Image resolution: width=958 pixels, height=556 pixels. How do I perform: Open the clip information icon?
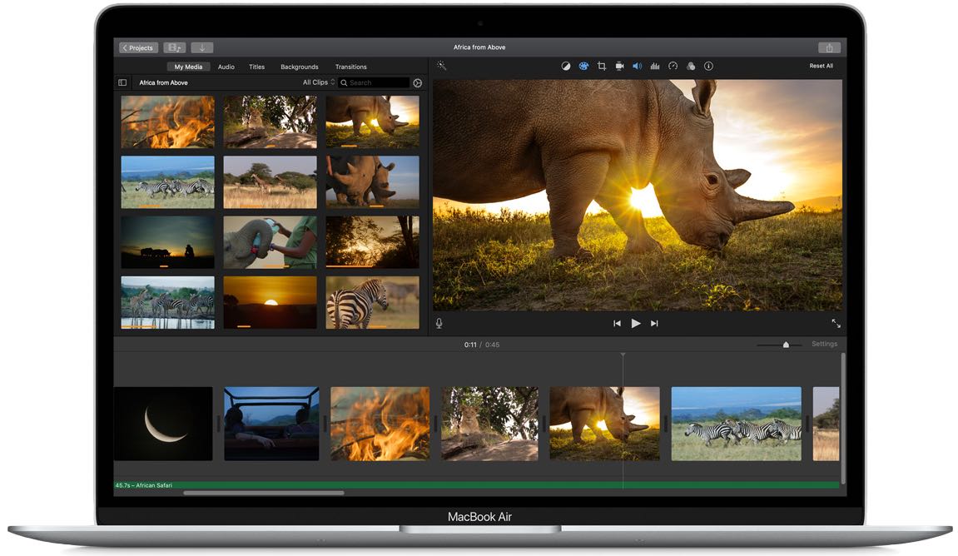(708, 66)
